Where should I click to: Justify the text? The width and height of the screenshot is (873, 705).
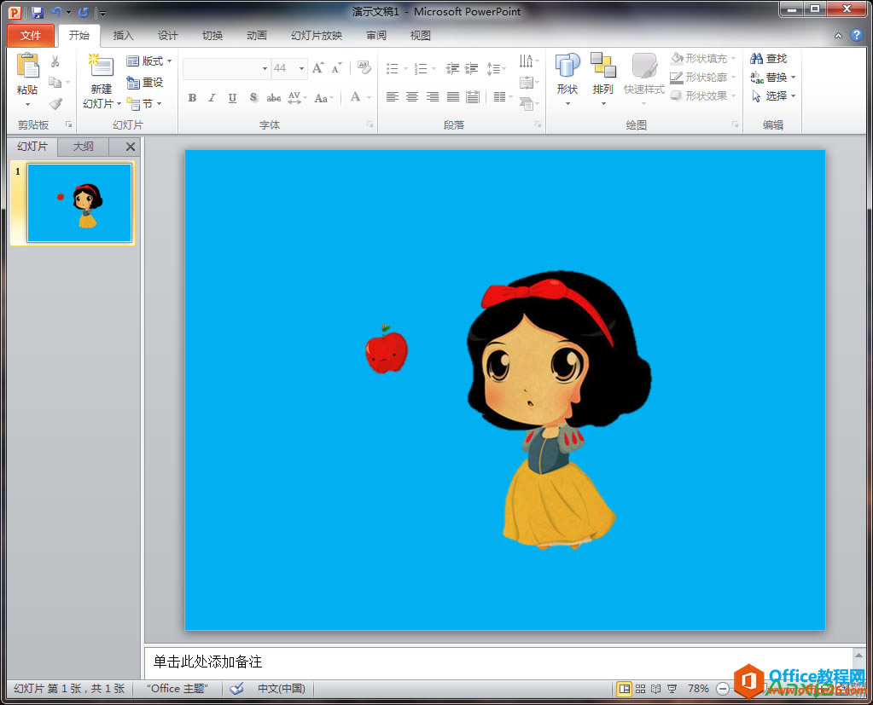point(452,97)
